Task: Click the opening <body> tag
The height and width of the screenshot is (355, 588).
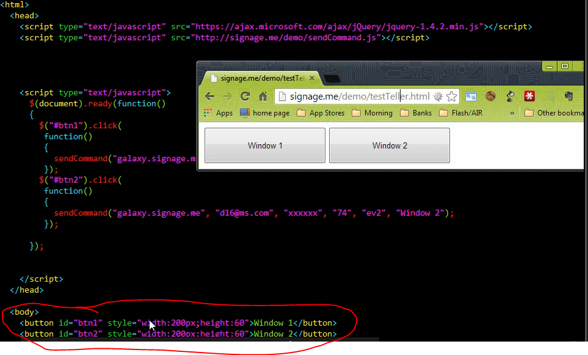Action: (24, 312)
